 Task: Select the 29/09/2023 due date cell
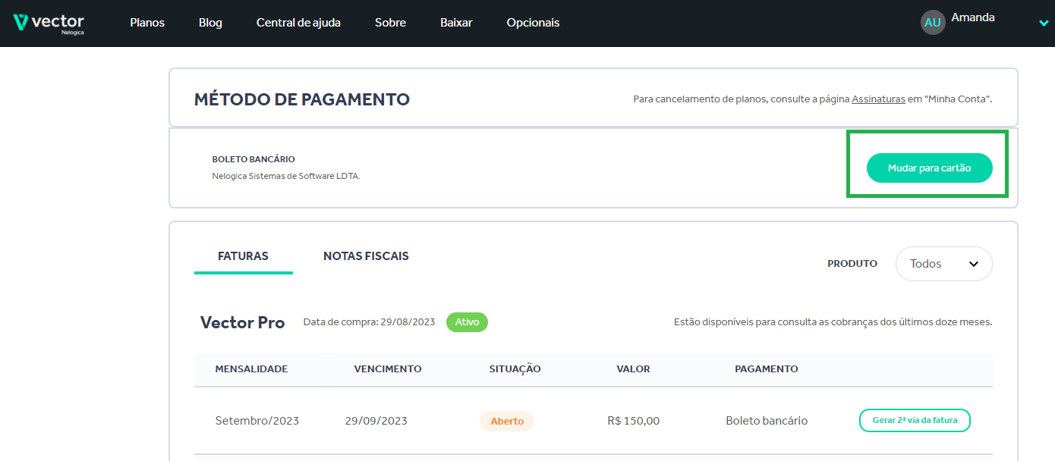coord(376,421)
